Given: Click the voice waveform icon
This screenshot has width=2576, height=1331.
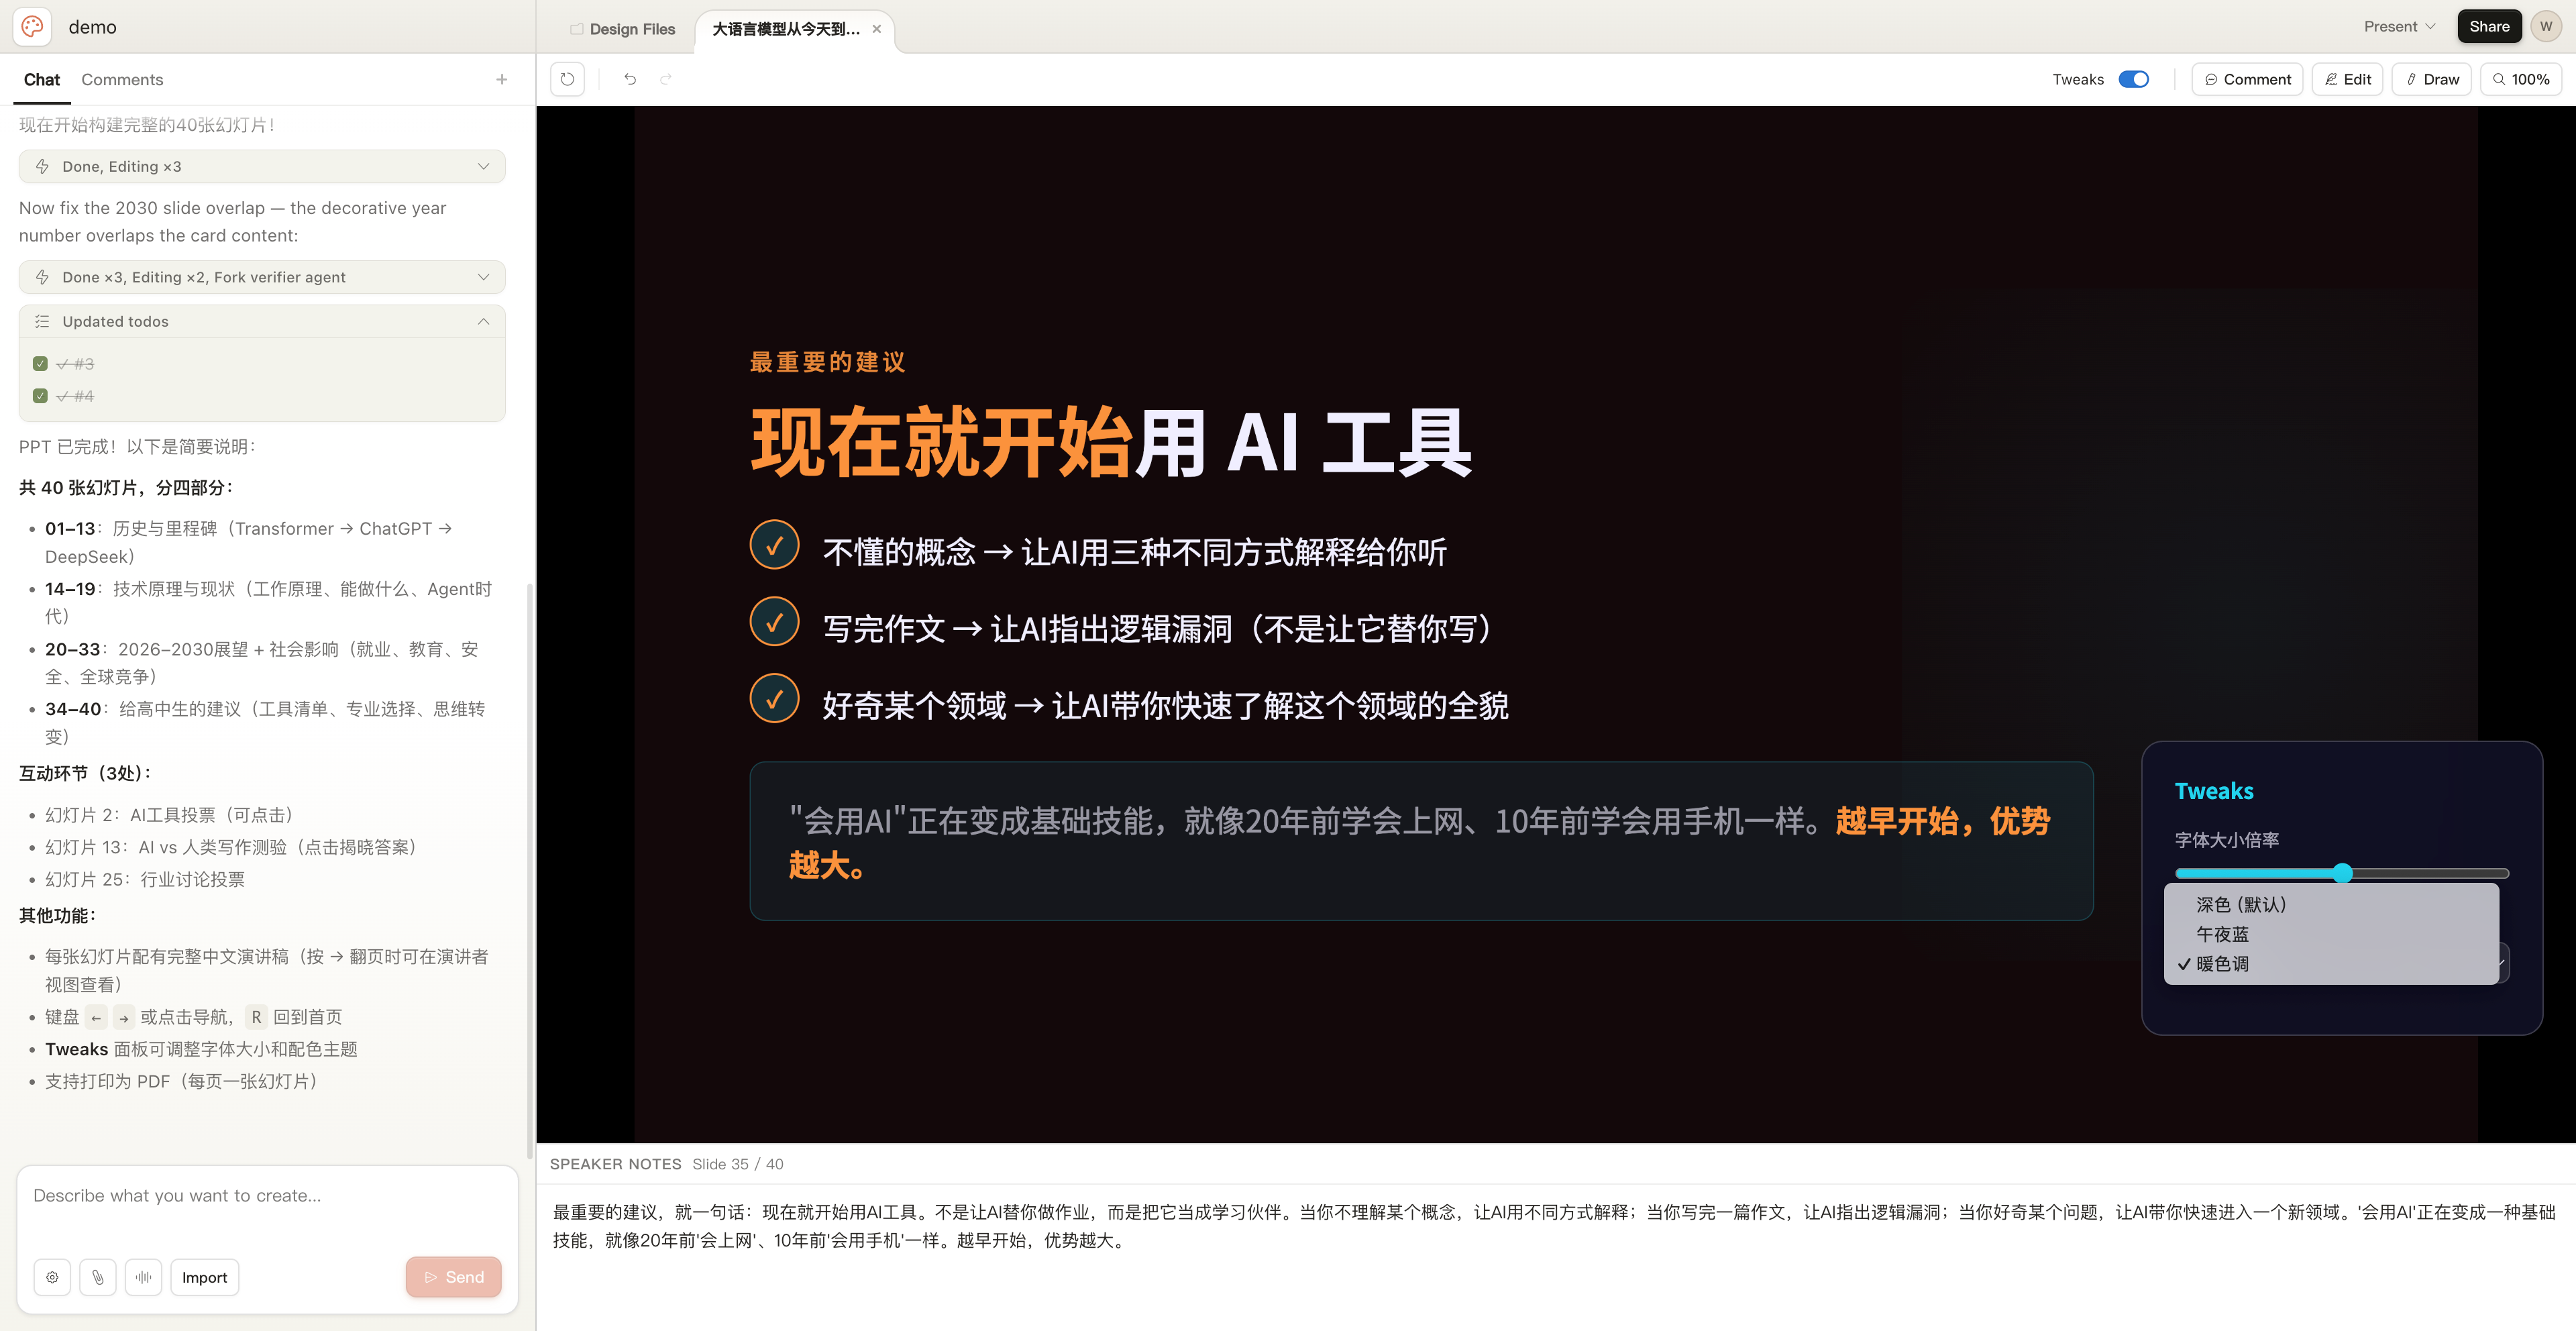Looking at the screenshot, I should click(143, 1277).
